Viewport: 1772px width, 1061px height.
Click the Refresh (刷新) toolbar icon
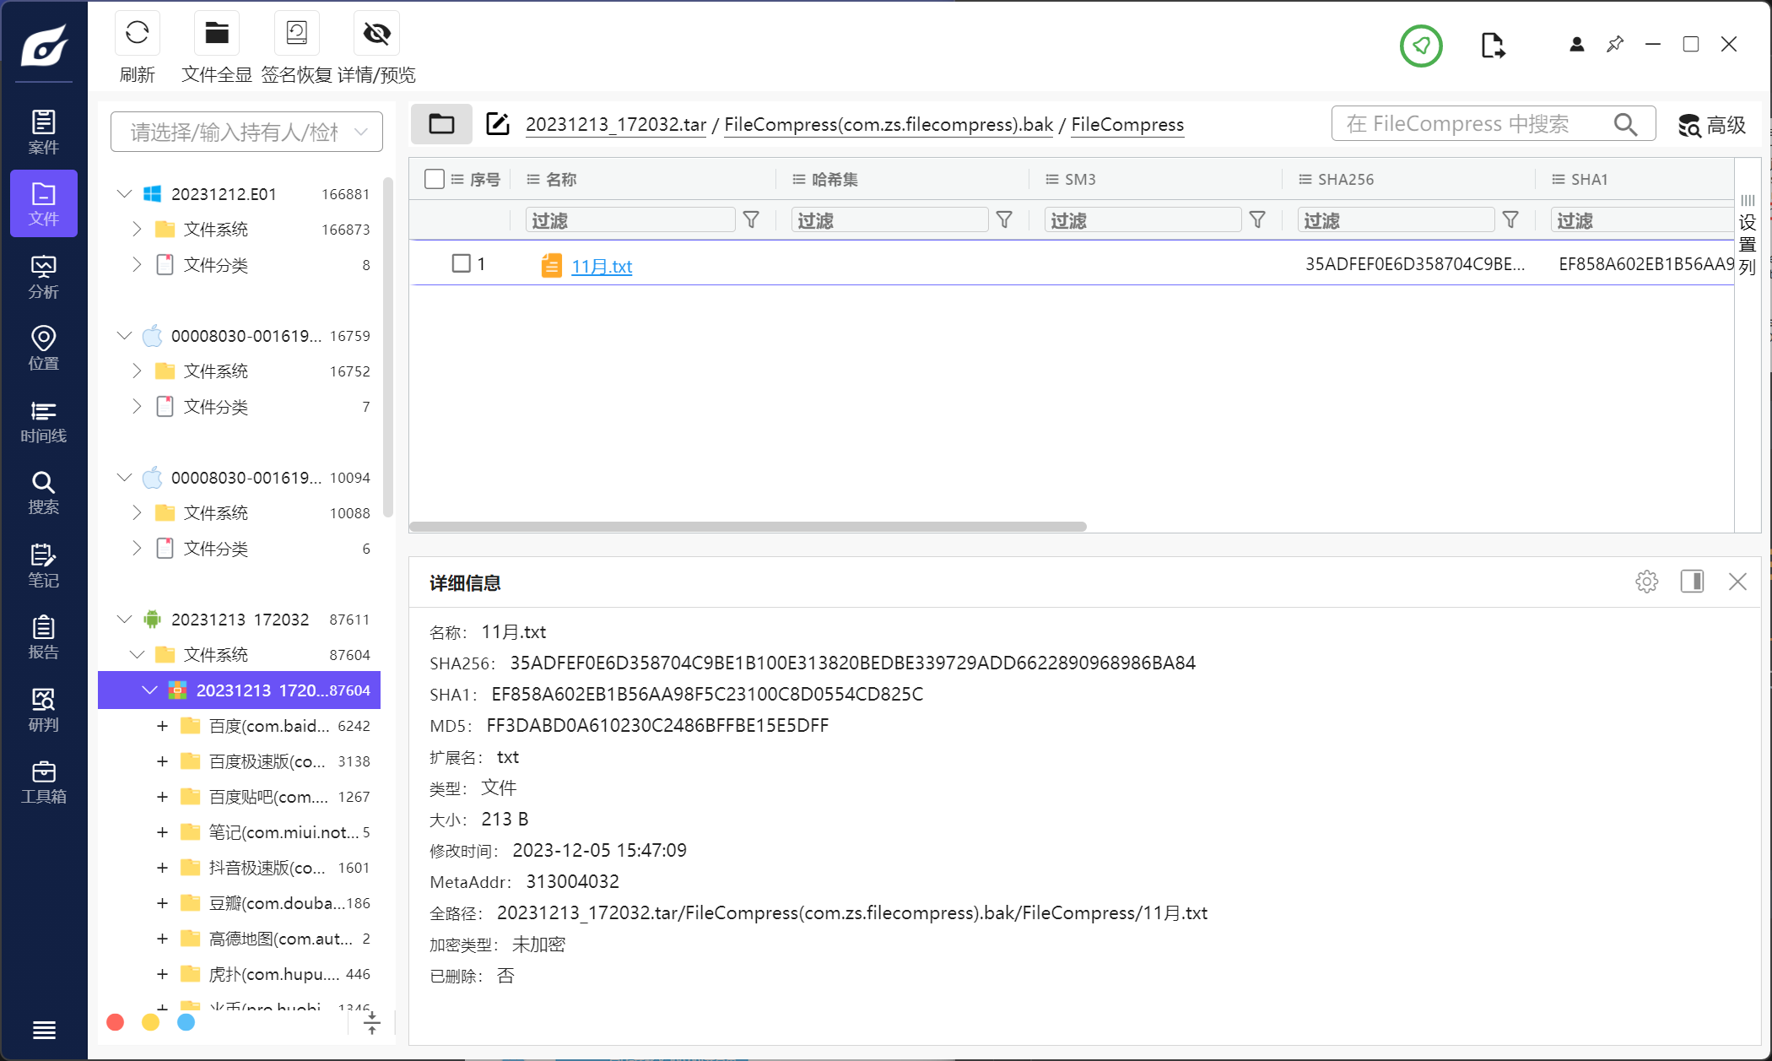point(137,34)
